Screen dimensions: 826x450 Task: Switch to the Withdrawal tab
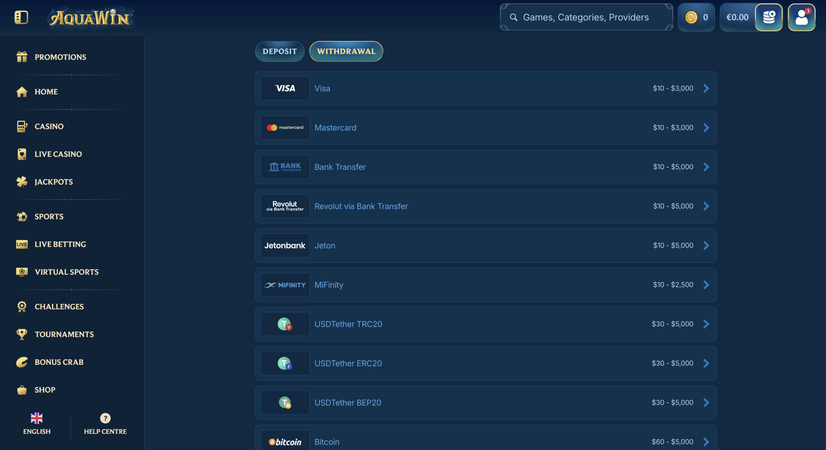[x=346, y=51]
